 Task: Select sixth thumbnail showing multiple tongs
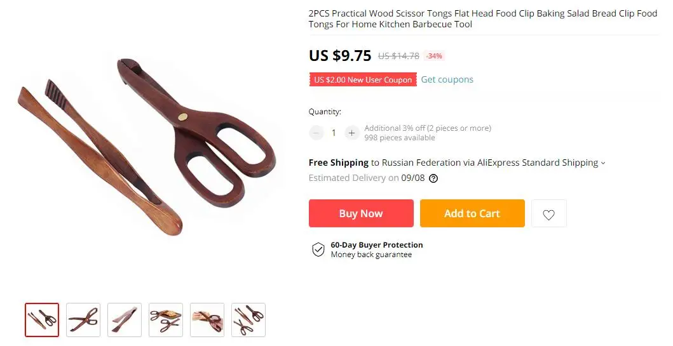248,320
